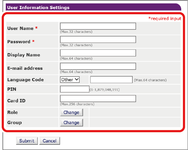Click the User Name input field
188x150 pixels.
(x=98, y=26)
